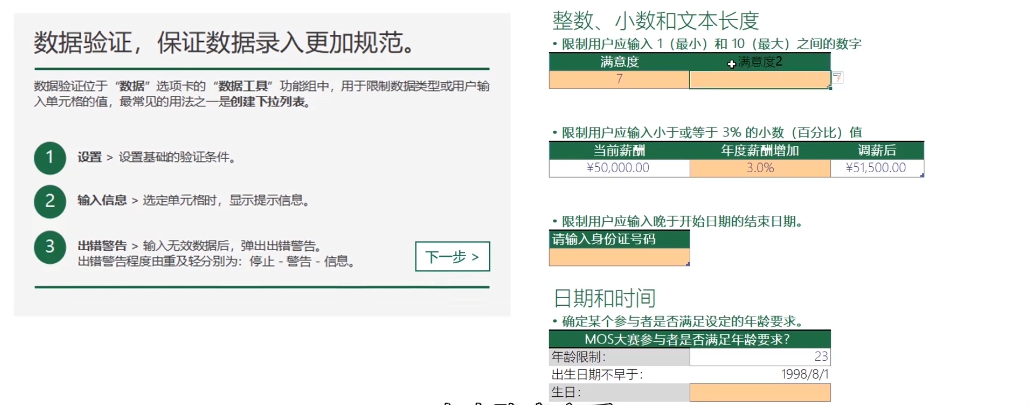This screenshot has height=405, width=1028.
Task: Click the green circle numbered 3
Action: click(50, 247)
